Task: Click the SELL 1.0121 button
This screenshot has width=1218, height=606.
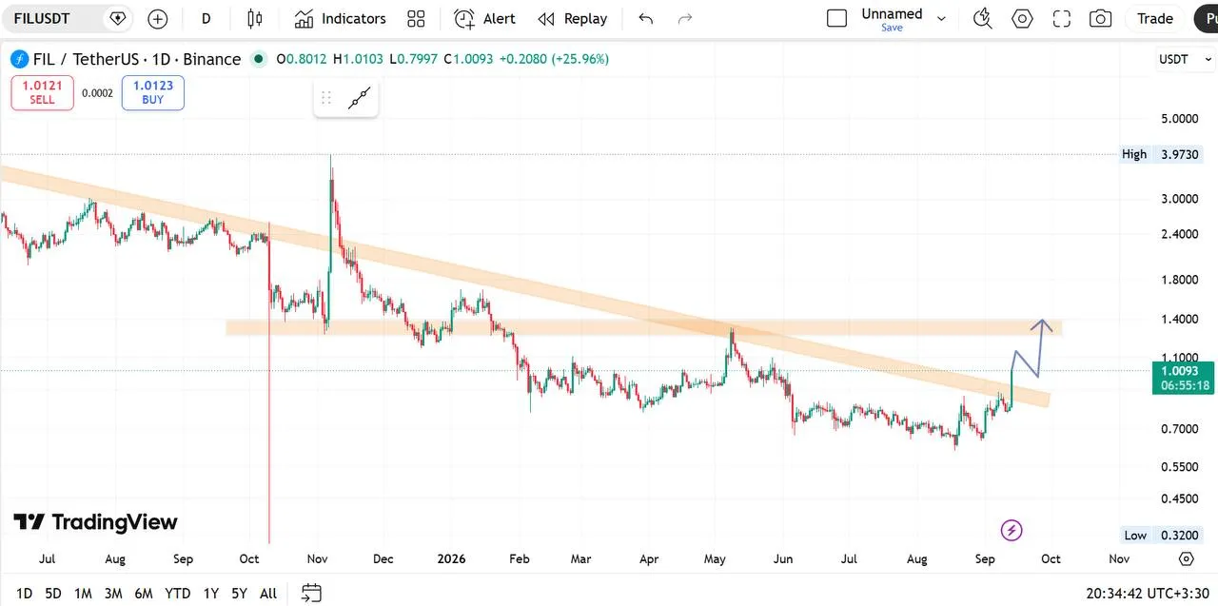Action: (42, 92)
